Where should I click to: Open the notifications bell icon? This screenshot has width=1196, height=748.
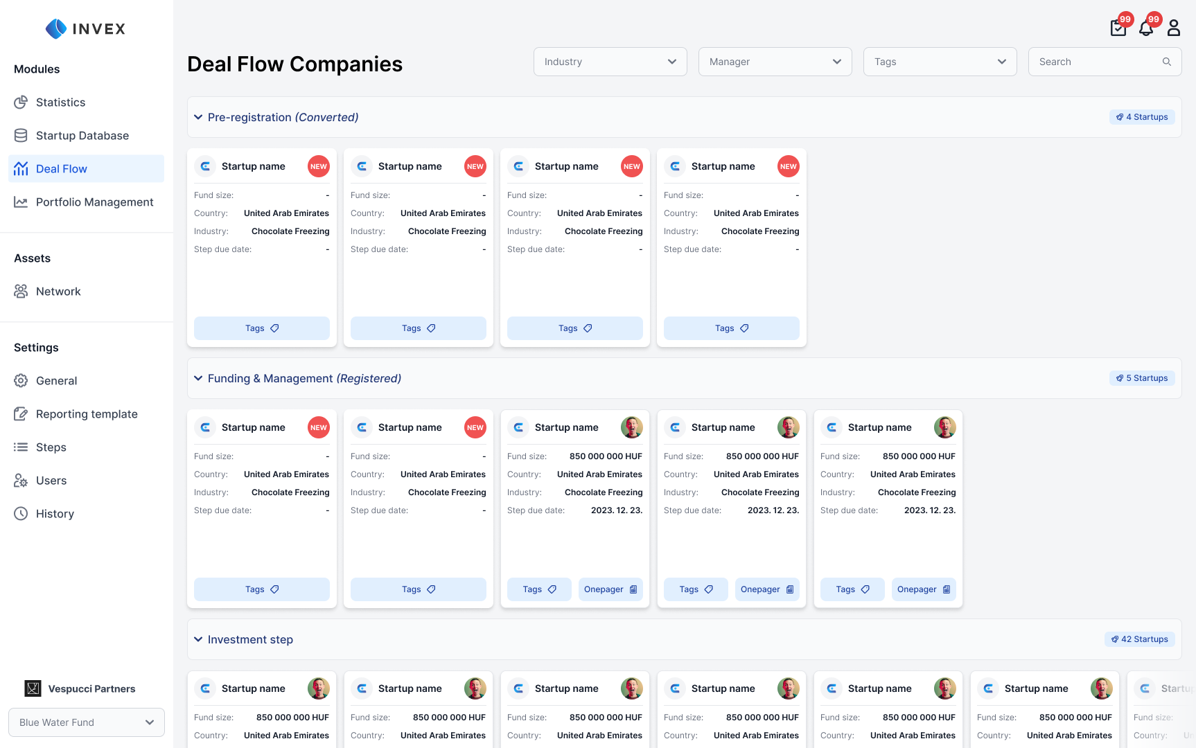click(x=1146, y=28)
